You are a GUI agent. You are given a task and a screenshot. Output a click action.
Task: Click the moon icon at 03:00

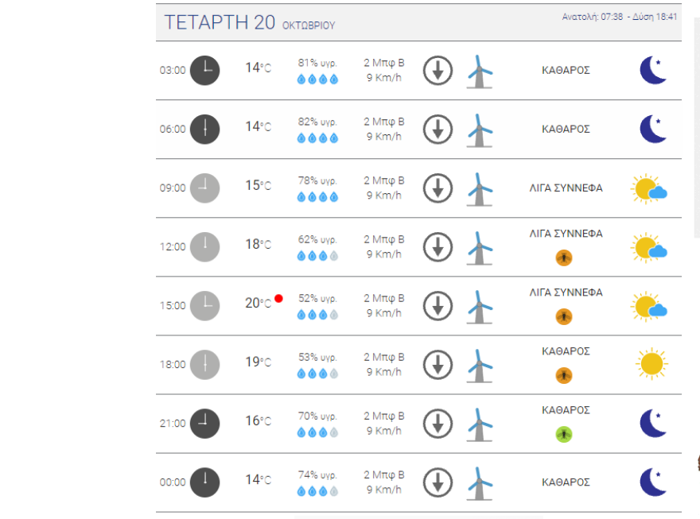point(653,70)
